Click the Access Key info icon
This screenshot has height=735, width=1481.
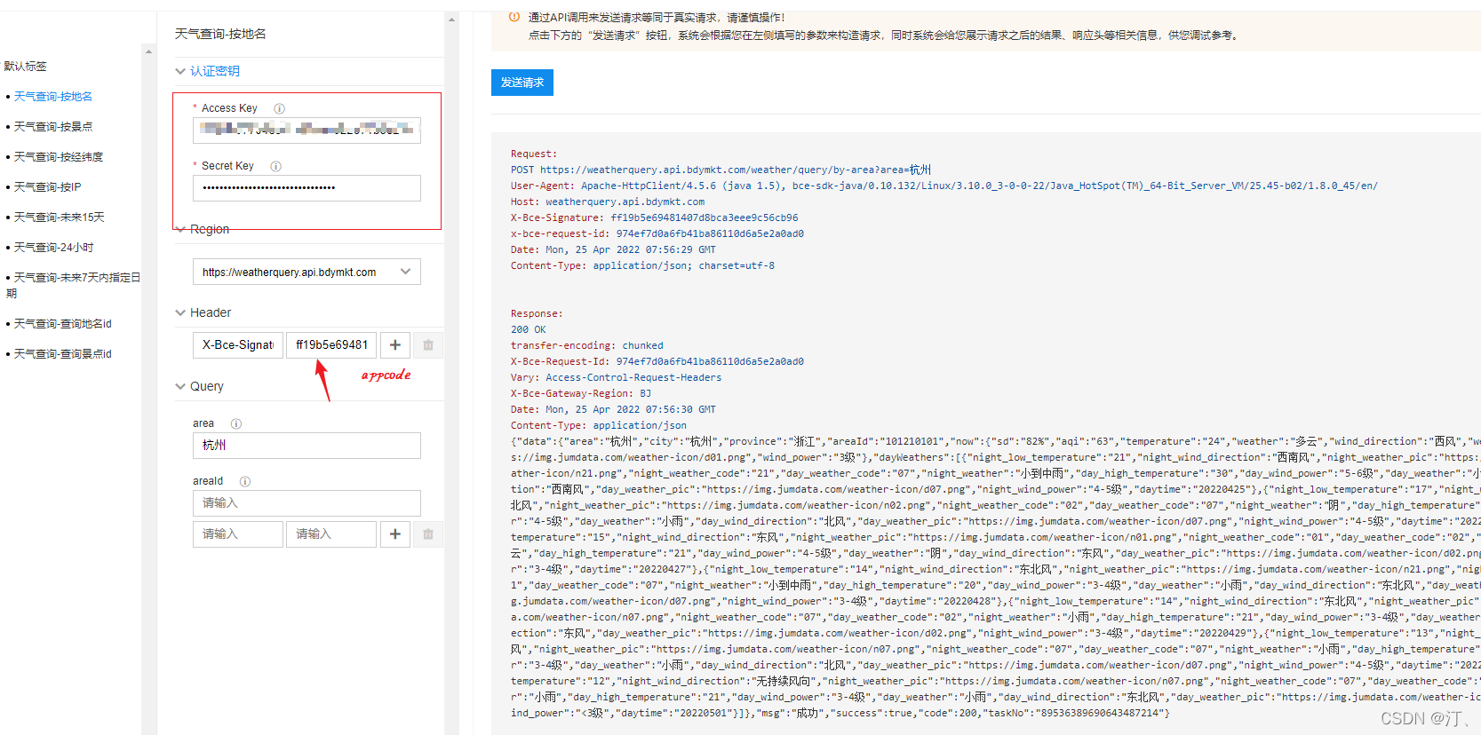point(279,108)
